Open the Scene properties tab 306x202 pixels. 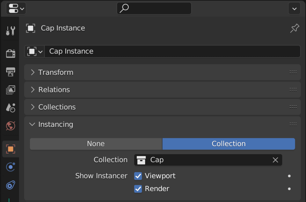point(10,108)
